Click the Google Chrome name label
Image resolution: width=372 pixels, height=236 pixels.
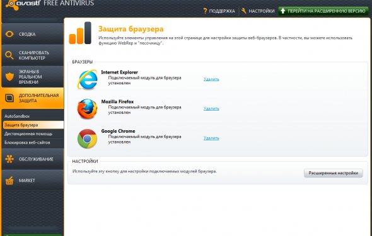pyautogui.click(x=118, y=131)
